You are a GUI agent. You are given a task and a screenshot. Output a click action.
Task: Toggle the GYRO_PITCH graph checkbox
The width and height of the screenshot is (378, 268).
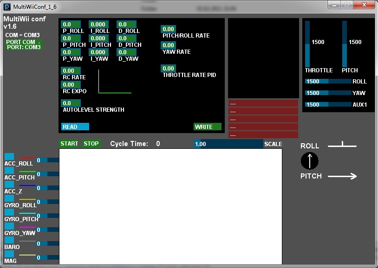coord(9,212)
